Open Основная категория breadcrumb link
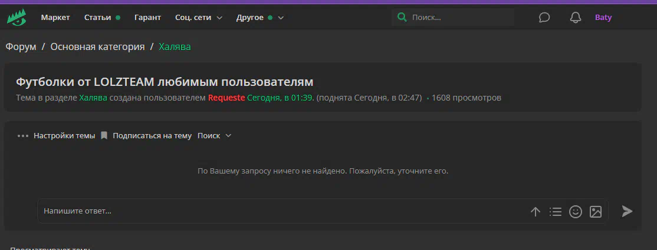Image resolution: width=657 pixels, height=250 pixels. click(98, 47)
